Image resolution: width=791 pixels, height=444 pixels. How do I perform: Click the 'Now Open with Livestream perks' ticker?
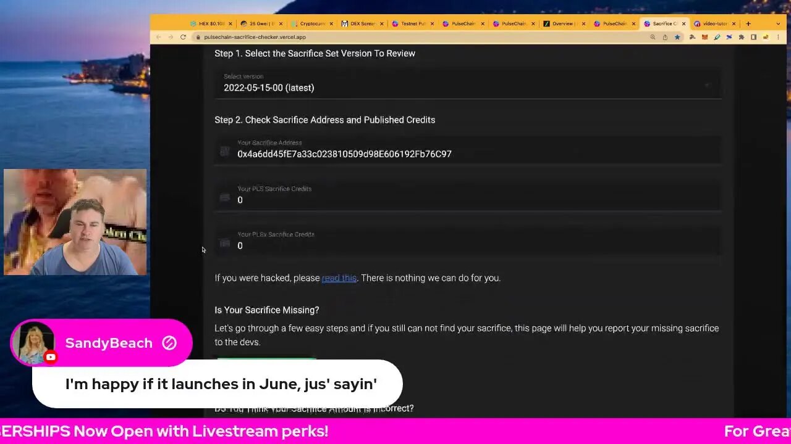click(201, 431)
